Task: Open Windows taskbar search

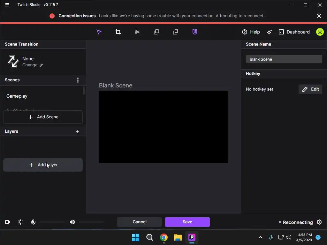Action: coord(149,237)
